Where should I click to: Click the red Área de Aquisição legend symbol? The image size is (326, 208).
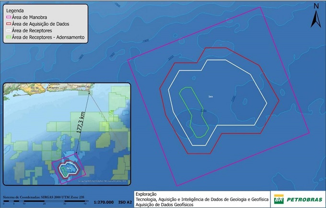(8, 23)
